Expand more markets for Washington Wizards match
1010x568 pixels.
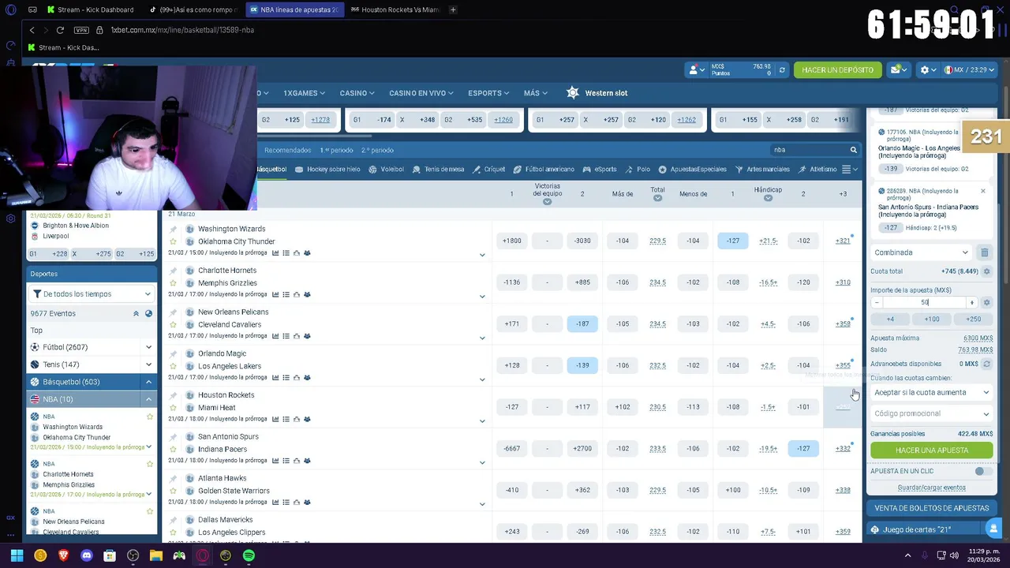482,255
